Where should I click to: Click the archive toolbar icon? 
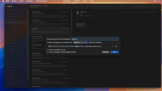[x=93, y=6]
